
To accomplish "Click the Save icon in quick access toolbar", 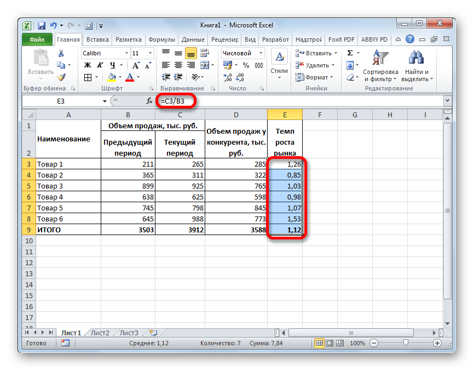I will 41,26.
